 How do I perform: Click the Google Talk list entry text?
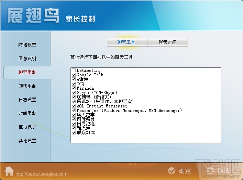(90, 75)
